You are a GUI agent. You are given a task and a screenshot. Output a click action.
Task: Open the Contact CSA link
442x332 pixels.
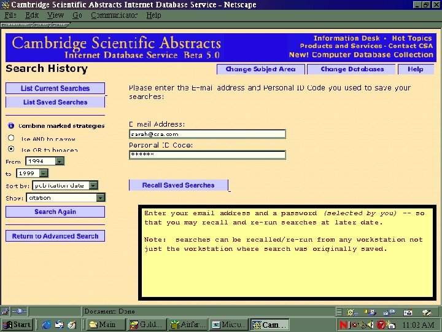coord(411,46)
